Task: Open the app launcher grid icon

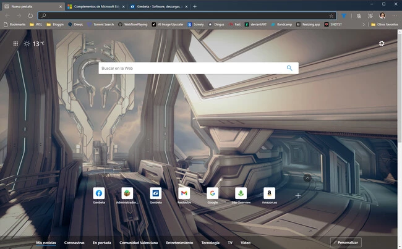Action: pyautogui.click(x=15, y=44)
